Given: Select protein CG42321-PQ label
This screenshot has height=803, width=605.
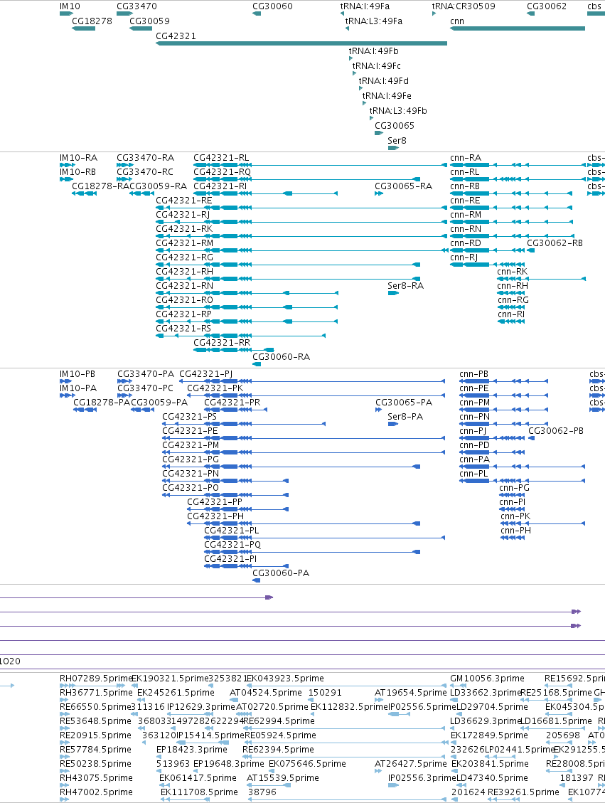Looking at the screenshot, I should [232, 544].
